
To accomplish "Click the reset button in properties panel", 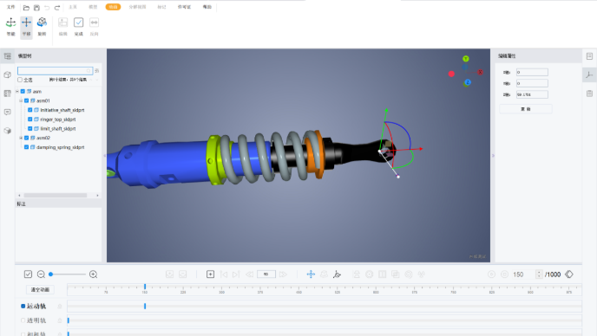I will tap(526, 109).
